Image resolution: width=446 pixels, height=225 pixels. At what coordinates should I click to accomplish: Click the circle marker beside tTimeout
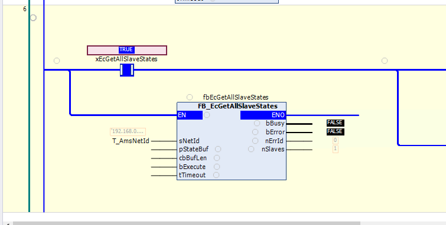(x=216, y=175)
